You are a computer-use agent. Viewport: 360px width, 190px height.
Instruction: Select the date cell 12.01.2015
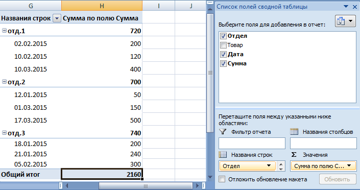coord(31,94)
